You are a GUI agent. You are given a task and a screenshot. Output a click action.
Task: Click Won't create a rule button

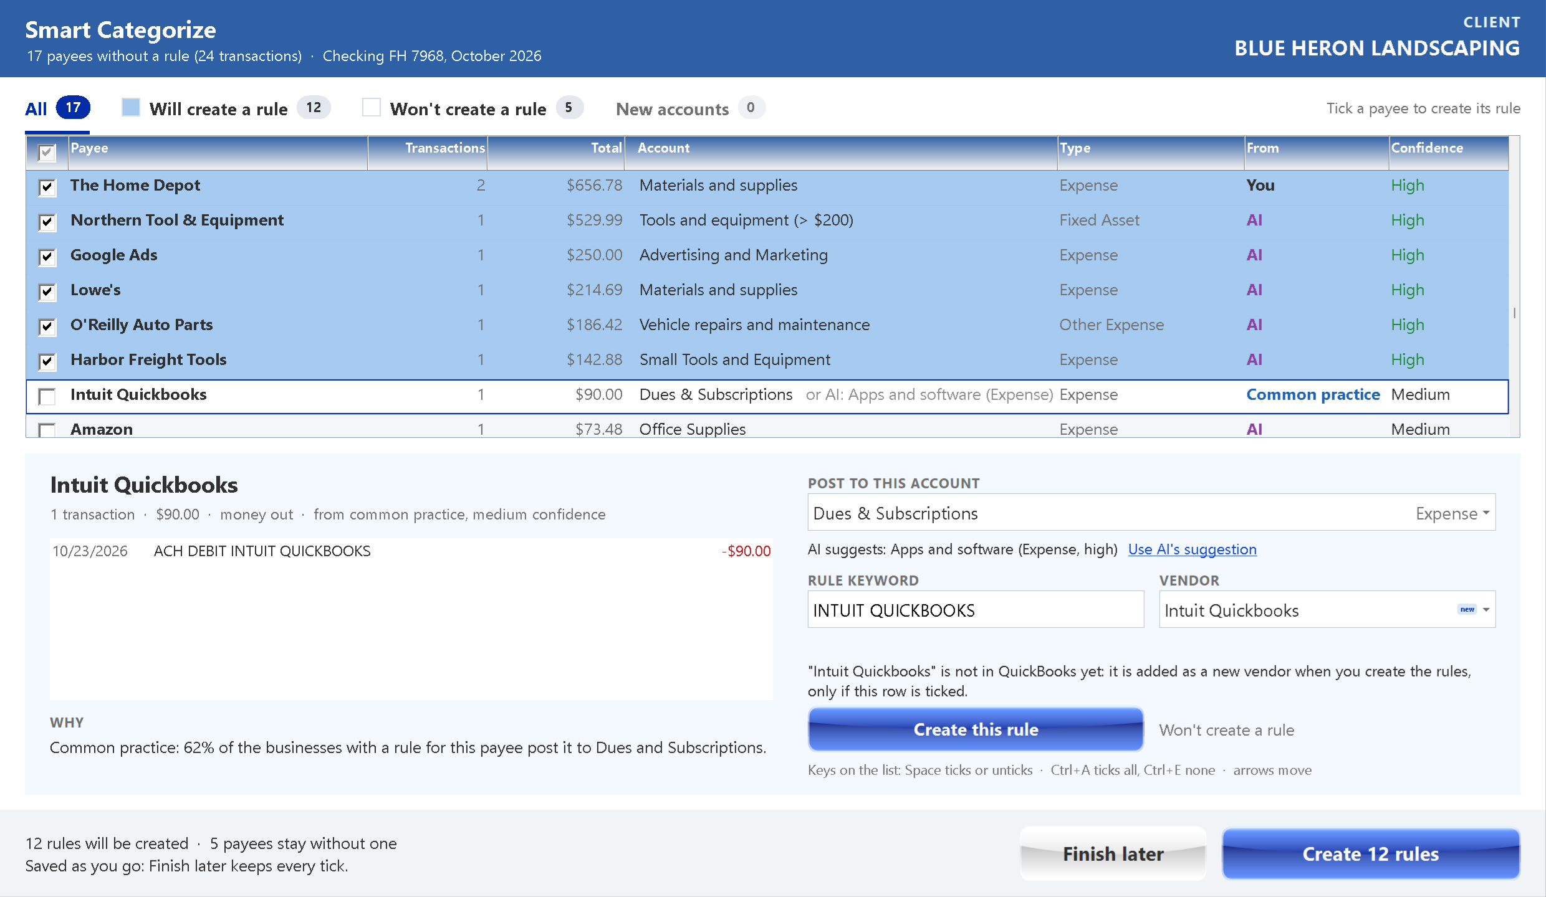pos(1226,730)
